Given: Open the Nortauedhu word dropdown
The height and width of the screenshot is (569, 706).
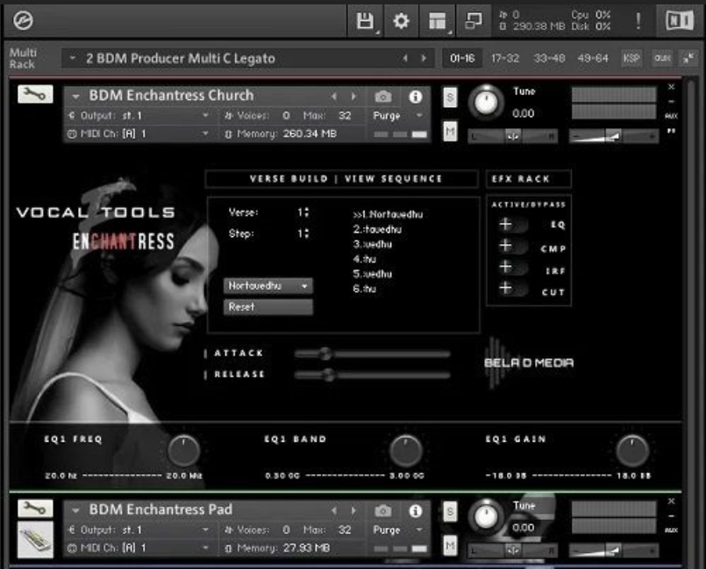Looking at the screenshot, I should [267, 286].
